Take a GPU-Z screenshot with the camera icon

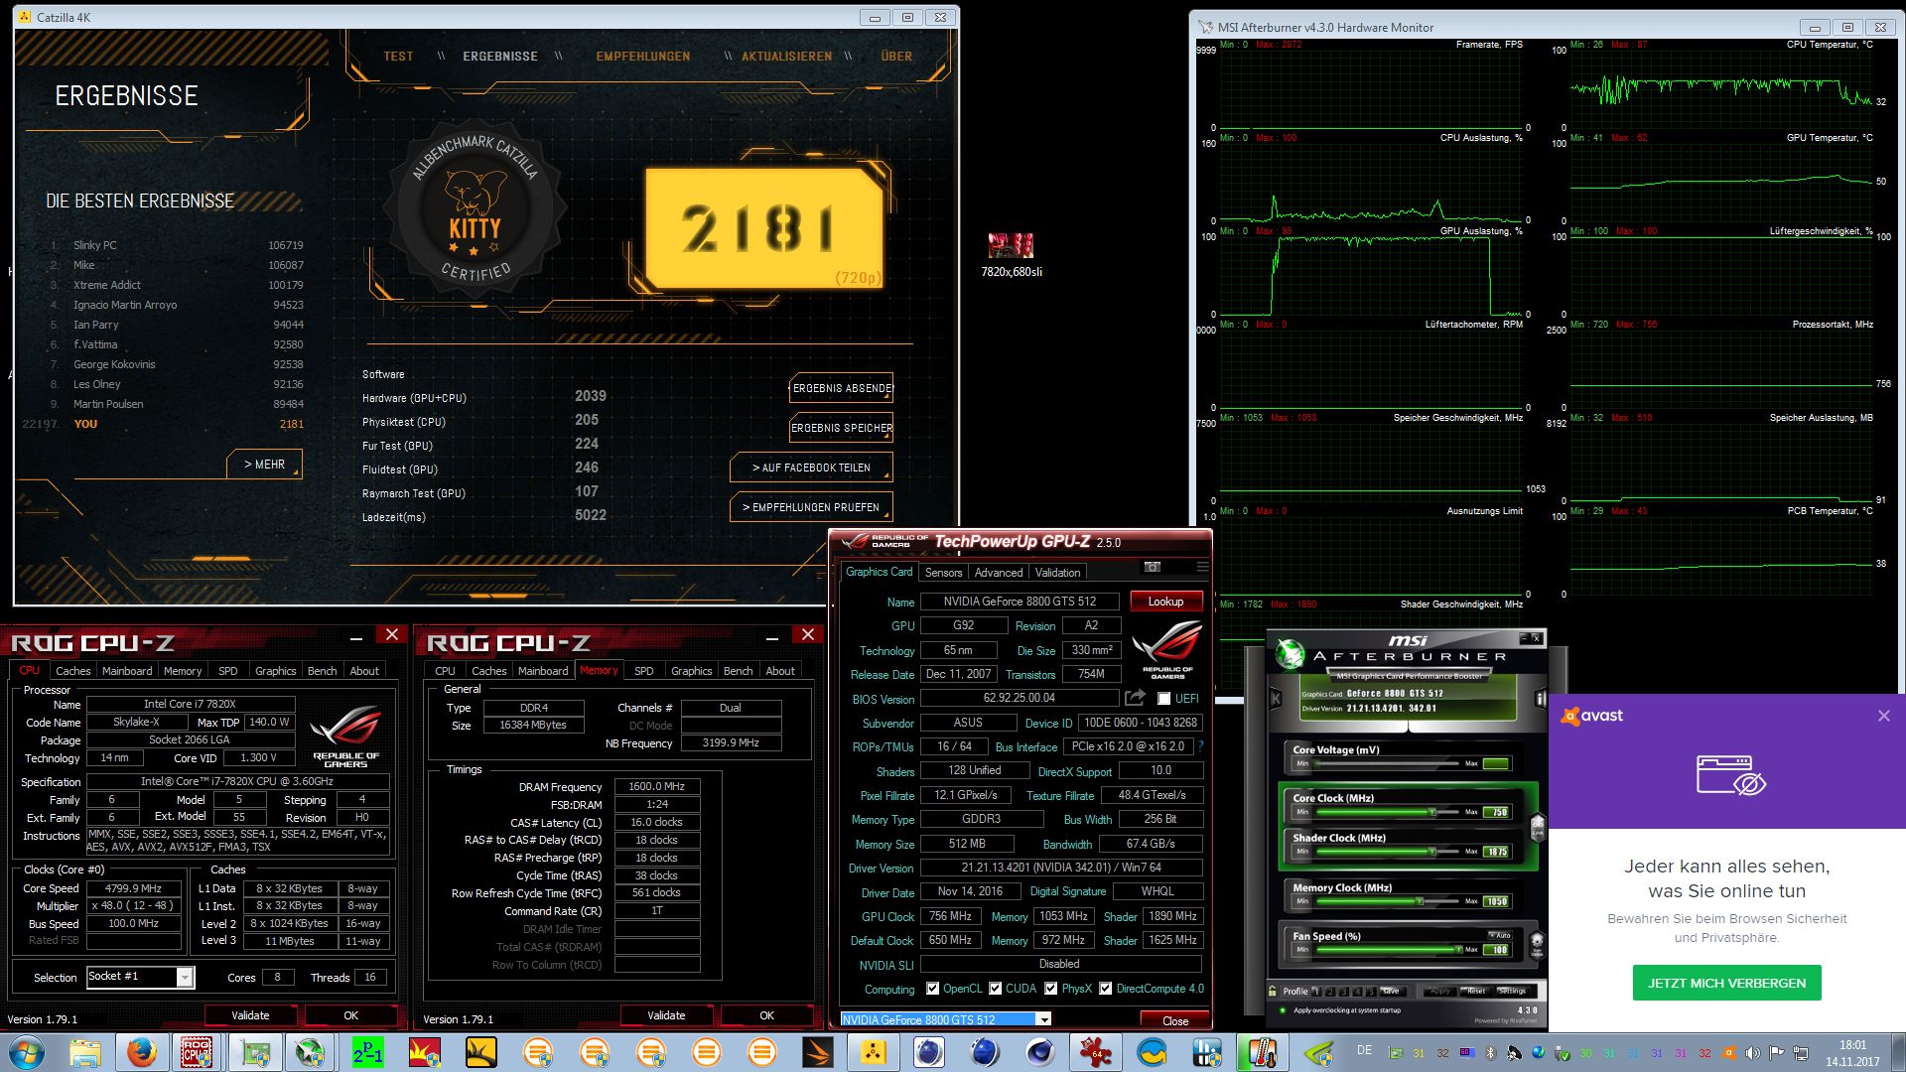coord(1152,567)
